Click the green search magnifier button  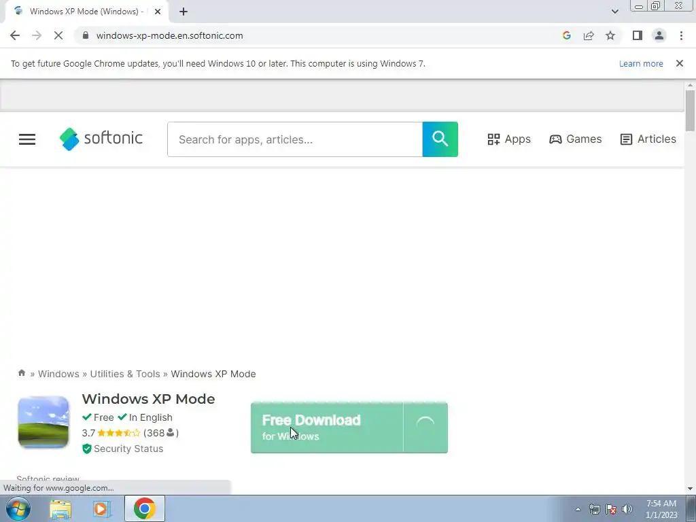point(440,139)
